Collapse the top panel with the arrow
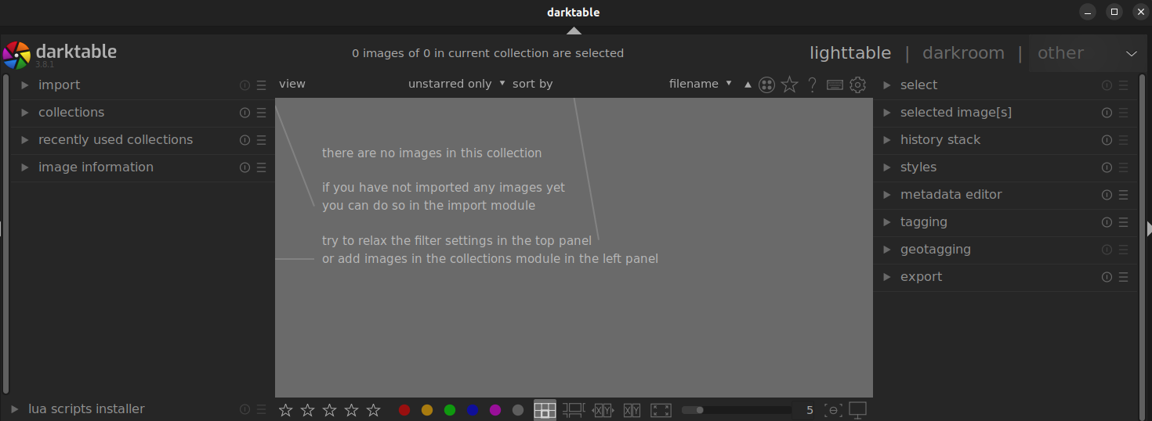Viewport: 1152px width, 421px height. click(574, 31)
